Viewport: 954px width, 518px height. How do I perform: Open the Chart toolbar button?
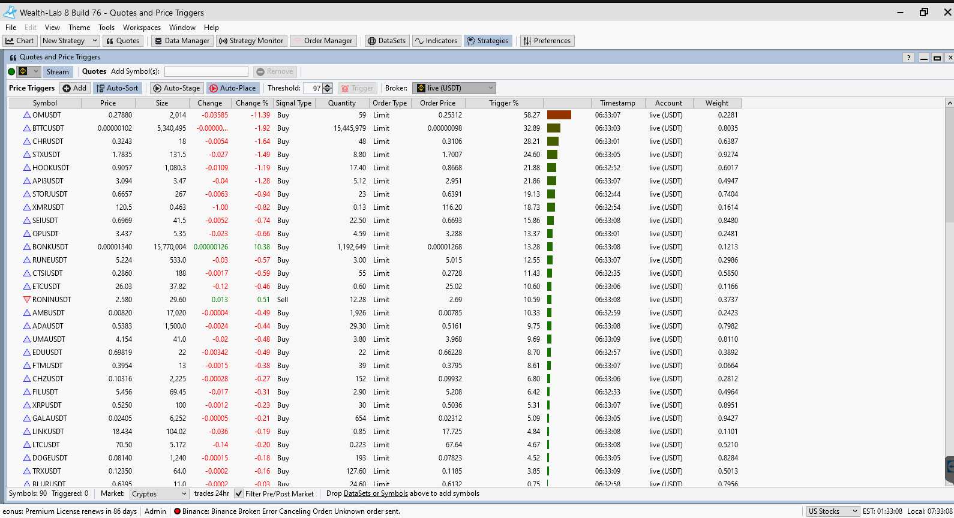(x=20, y=41)
